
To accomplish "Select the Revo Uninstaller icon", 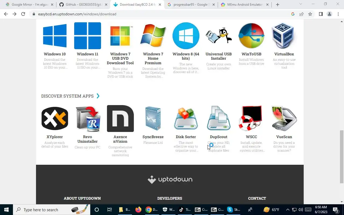I will (88, 119).
